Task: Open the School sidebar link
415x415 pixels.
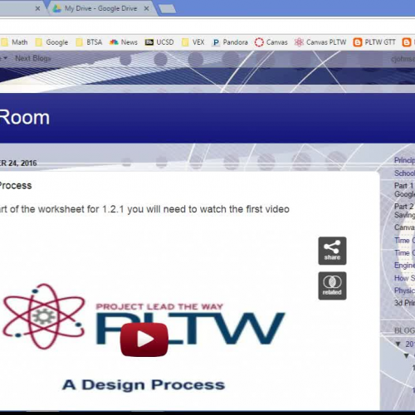Action: (x=404, y=173)
